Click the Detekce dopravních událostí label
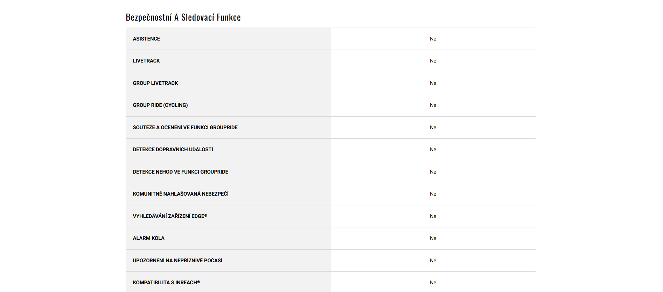 pos(173,149)
